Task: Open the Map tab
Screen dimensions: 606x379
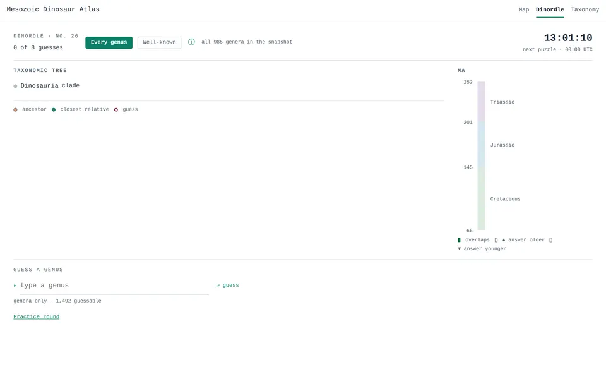Action: pos(524,9)
